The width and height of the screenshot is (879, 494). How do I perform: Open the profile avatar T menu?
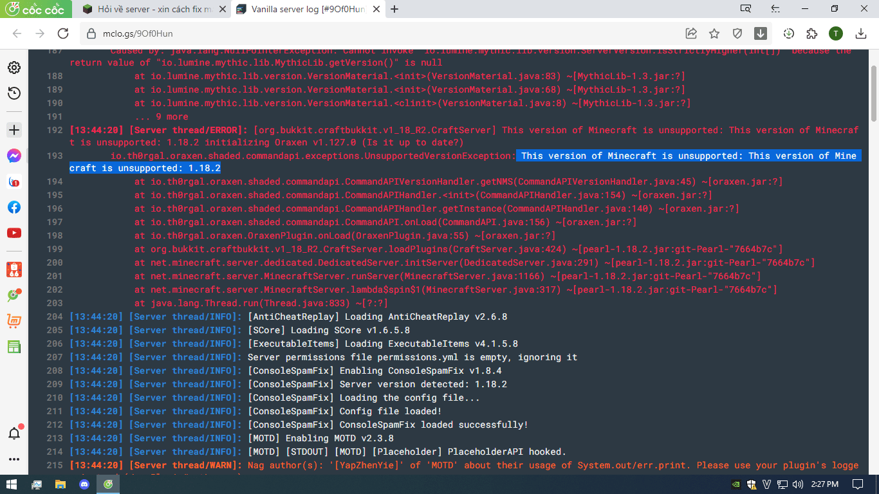tap(835, 33)
